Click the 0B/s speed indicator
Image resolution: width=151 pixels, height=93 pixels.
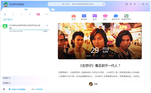[33, 89]
